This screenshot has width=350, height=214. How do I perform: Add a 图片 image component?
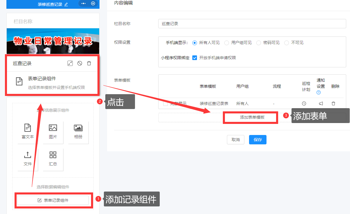pos(53,131)
